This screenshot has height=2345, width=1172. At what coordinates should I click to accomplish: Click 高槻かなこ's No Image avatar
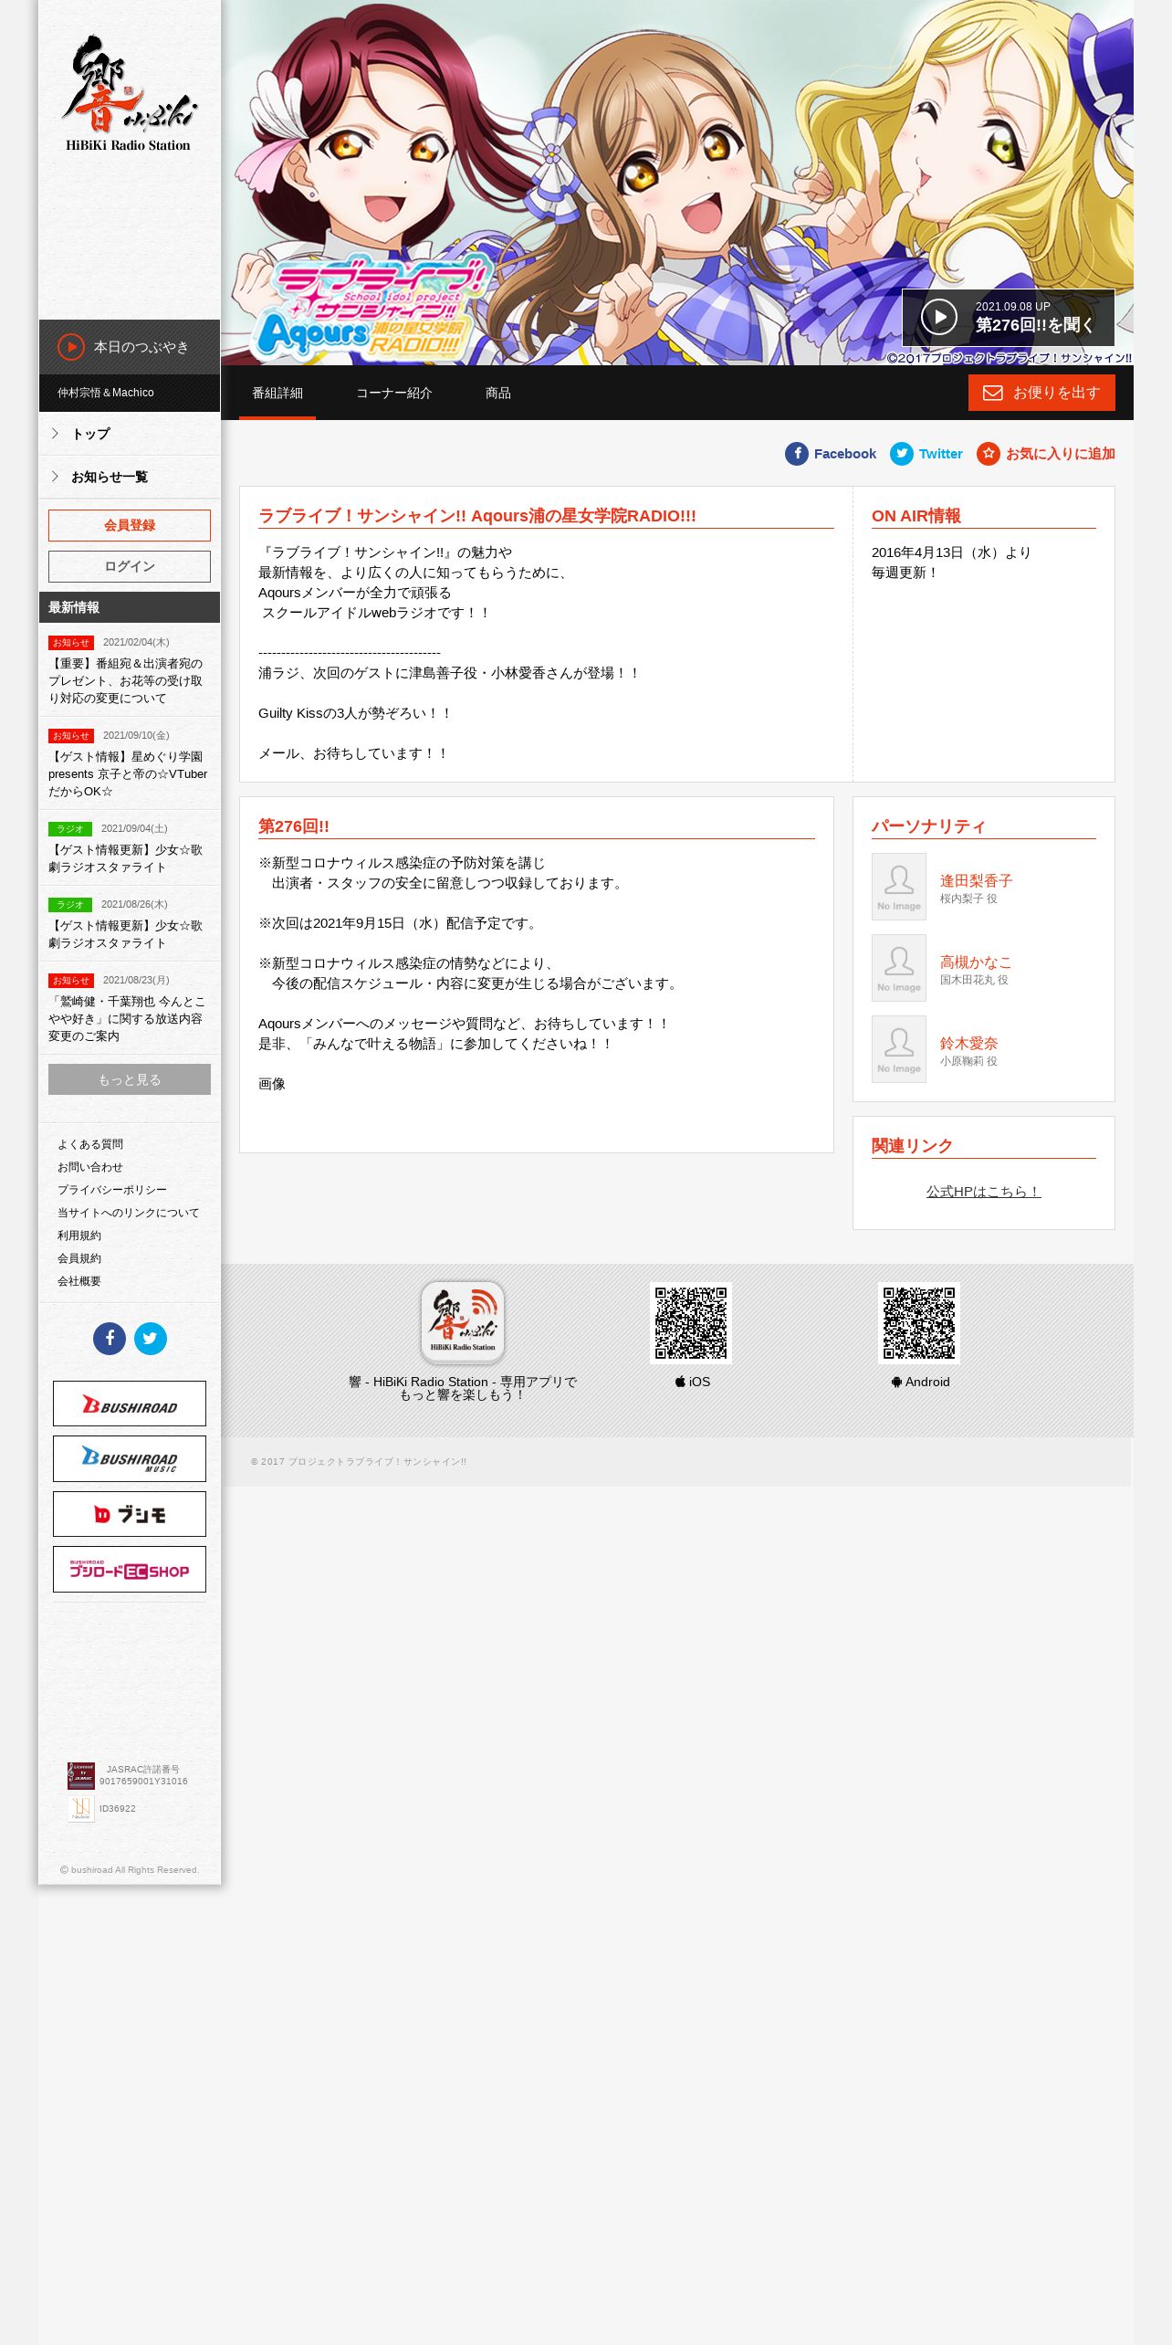click(x=899, y=968)
